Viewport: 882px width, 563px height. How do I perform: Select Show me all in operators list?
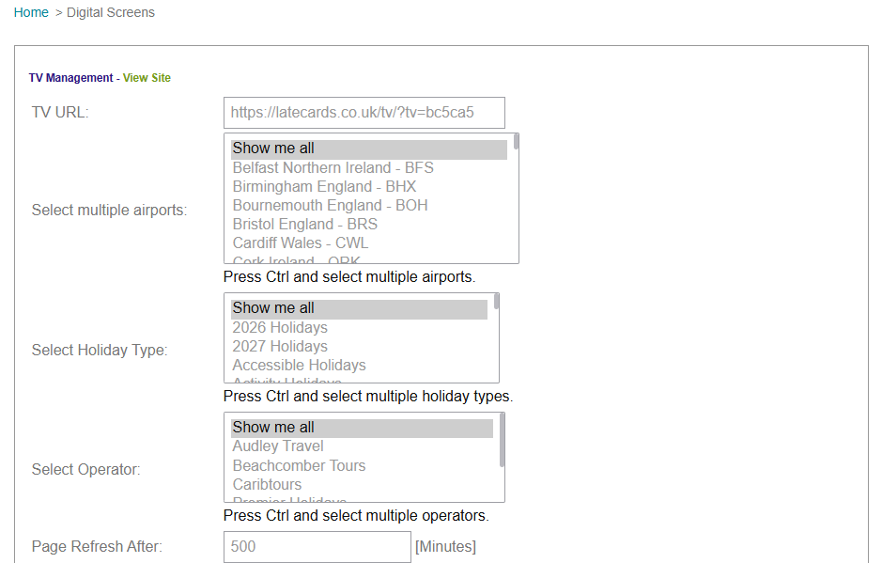click(x=273, y=428)
